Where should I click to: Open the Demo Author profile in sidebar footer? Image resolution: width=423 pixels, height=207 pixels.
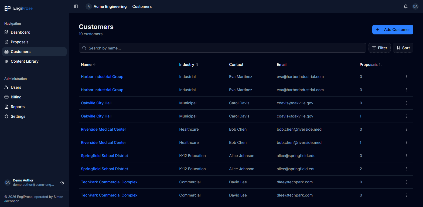pos(30,183)
